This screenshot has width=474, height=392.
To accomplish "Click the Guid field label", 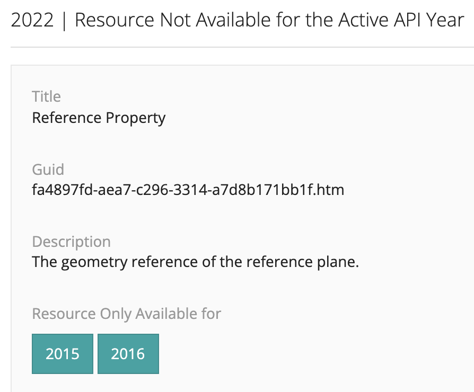I will 48,170.
